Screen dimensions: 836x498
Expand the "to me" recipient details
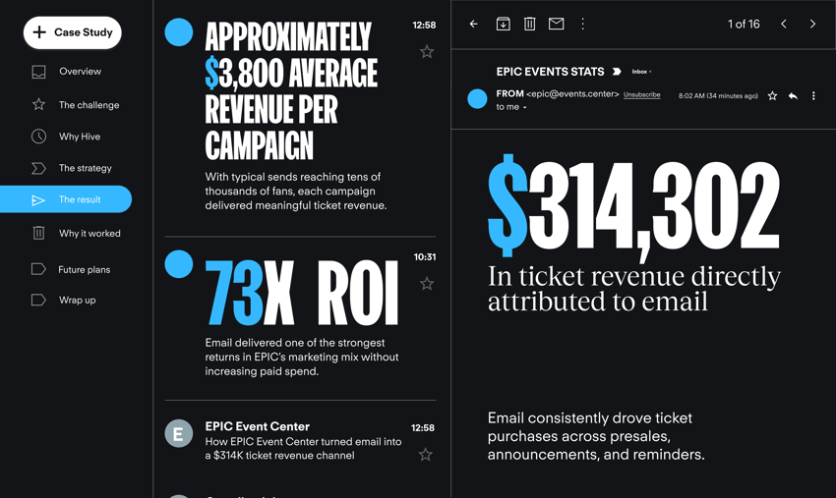[x=524, y=108]
